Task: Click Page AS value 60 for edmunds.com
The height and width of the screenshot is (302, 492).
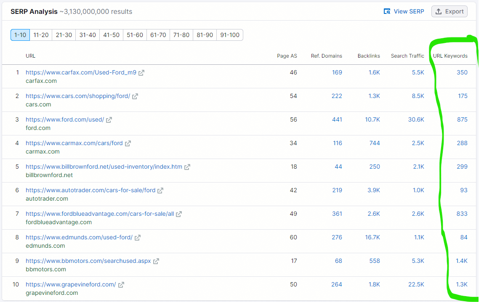Action: pyautogui.click(x=293, y=237)
